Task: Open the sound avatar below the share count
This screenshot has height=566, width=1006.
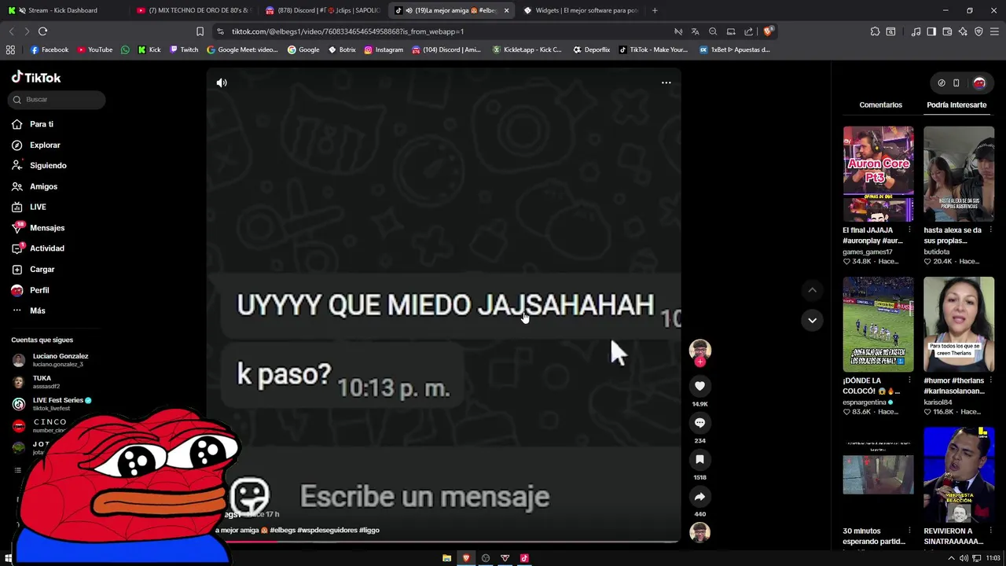Action: coord(699,532)
